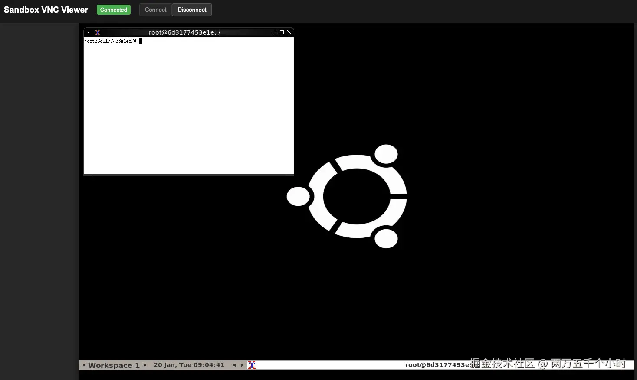
Task: Toggle the green Connected status badge
Action: click(x=113, y=10)
